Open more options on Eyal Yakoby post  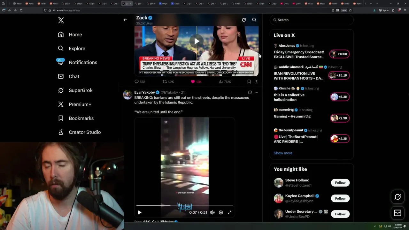pos(256,92)
